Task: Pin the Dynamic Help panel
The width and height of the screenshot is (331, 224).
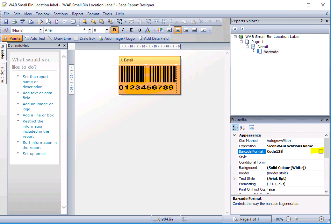Action: point(59,45)
